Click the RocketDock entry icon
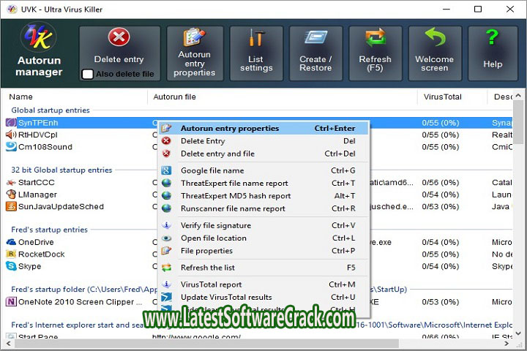Viewport: 527px width, 351px height. [x=11, y=254]
